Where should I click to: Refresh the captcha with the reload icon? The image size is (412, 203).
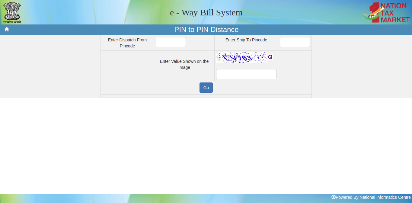tap(270, 57)
